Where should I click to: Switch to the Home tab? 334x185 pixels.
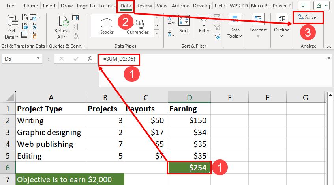pos(31,6)
